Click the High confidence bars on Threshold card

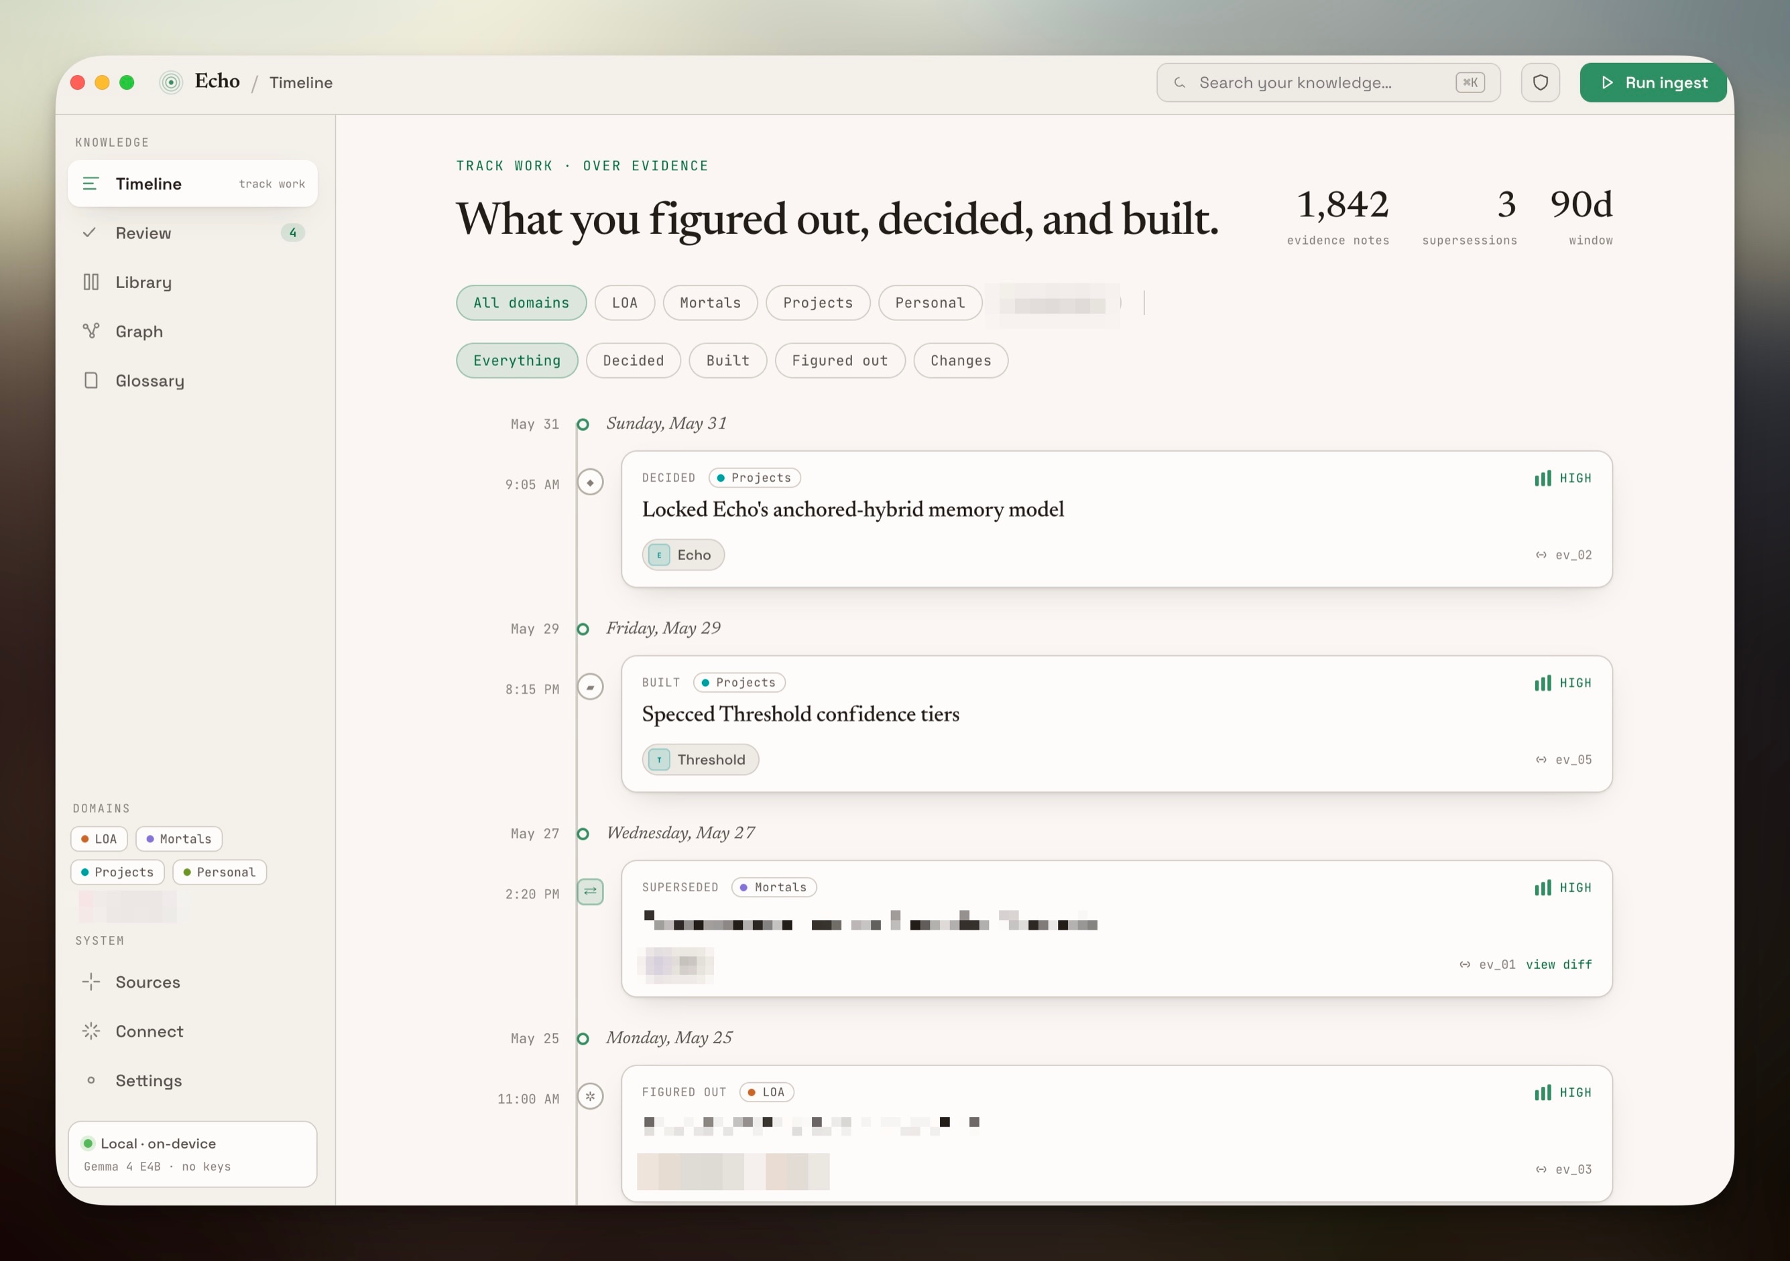point(1543,683)
